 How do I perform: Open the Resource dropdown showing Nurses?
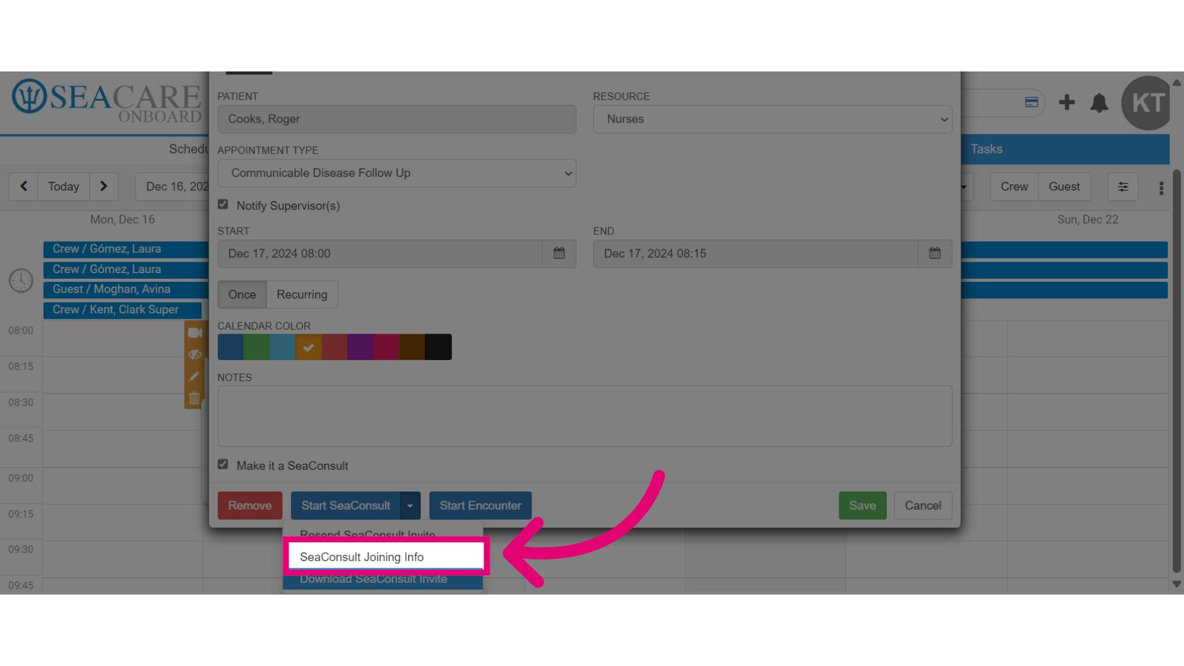coord(773,119)
